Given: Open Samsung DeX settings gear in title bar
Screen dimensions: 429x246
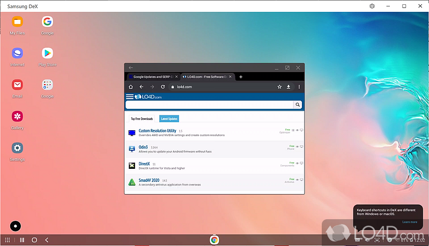Looking at the screenshot, I should (x=372, y=6).
